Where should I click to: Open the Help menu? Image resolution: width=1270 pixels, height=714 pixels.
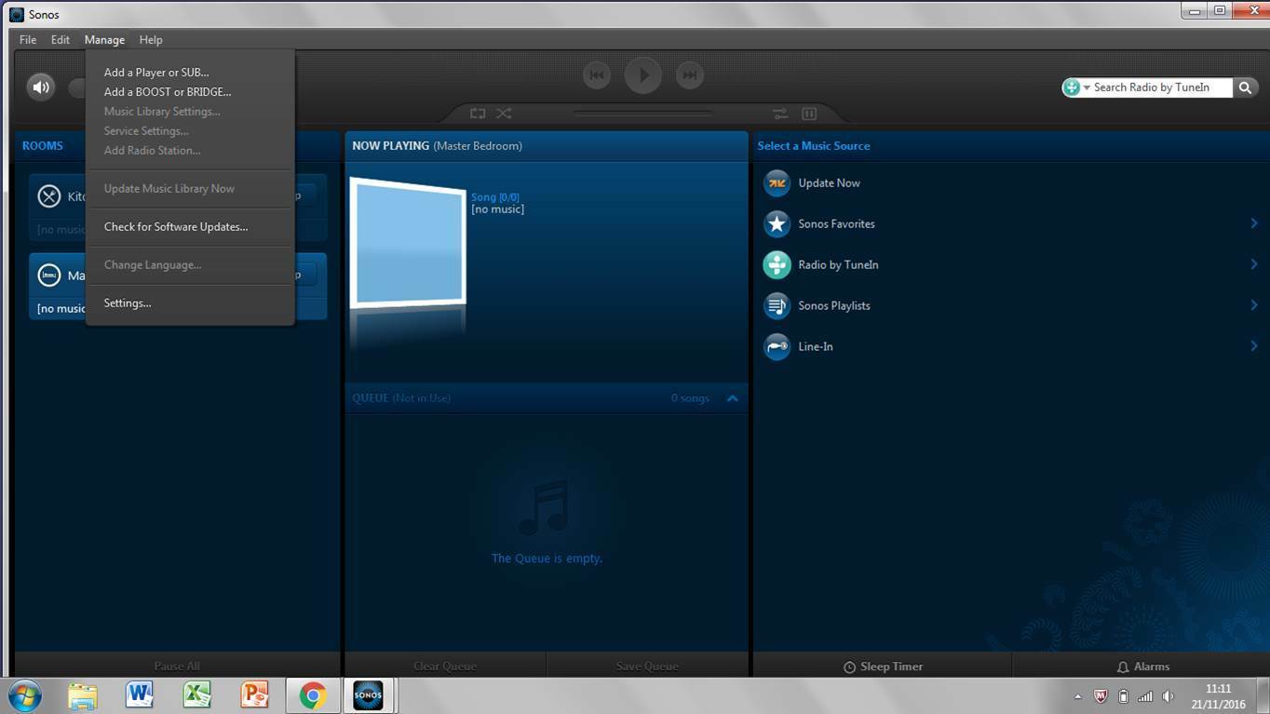tap(151, 40)
